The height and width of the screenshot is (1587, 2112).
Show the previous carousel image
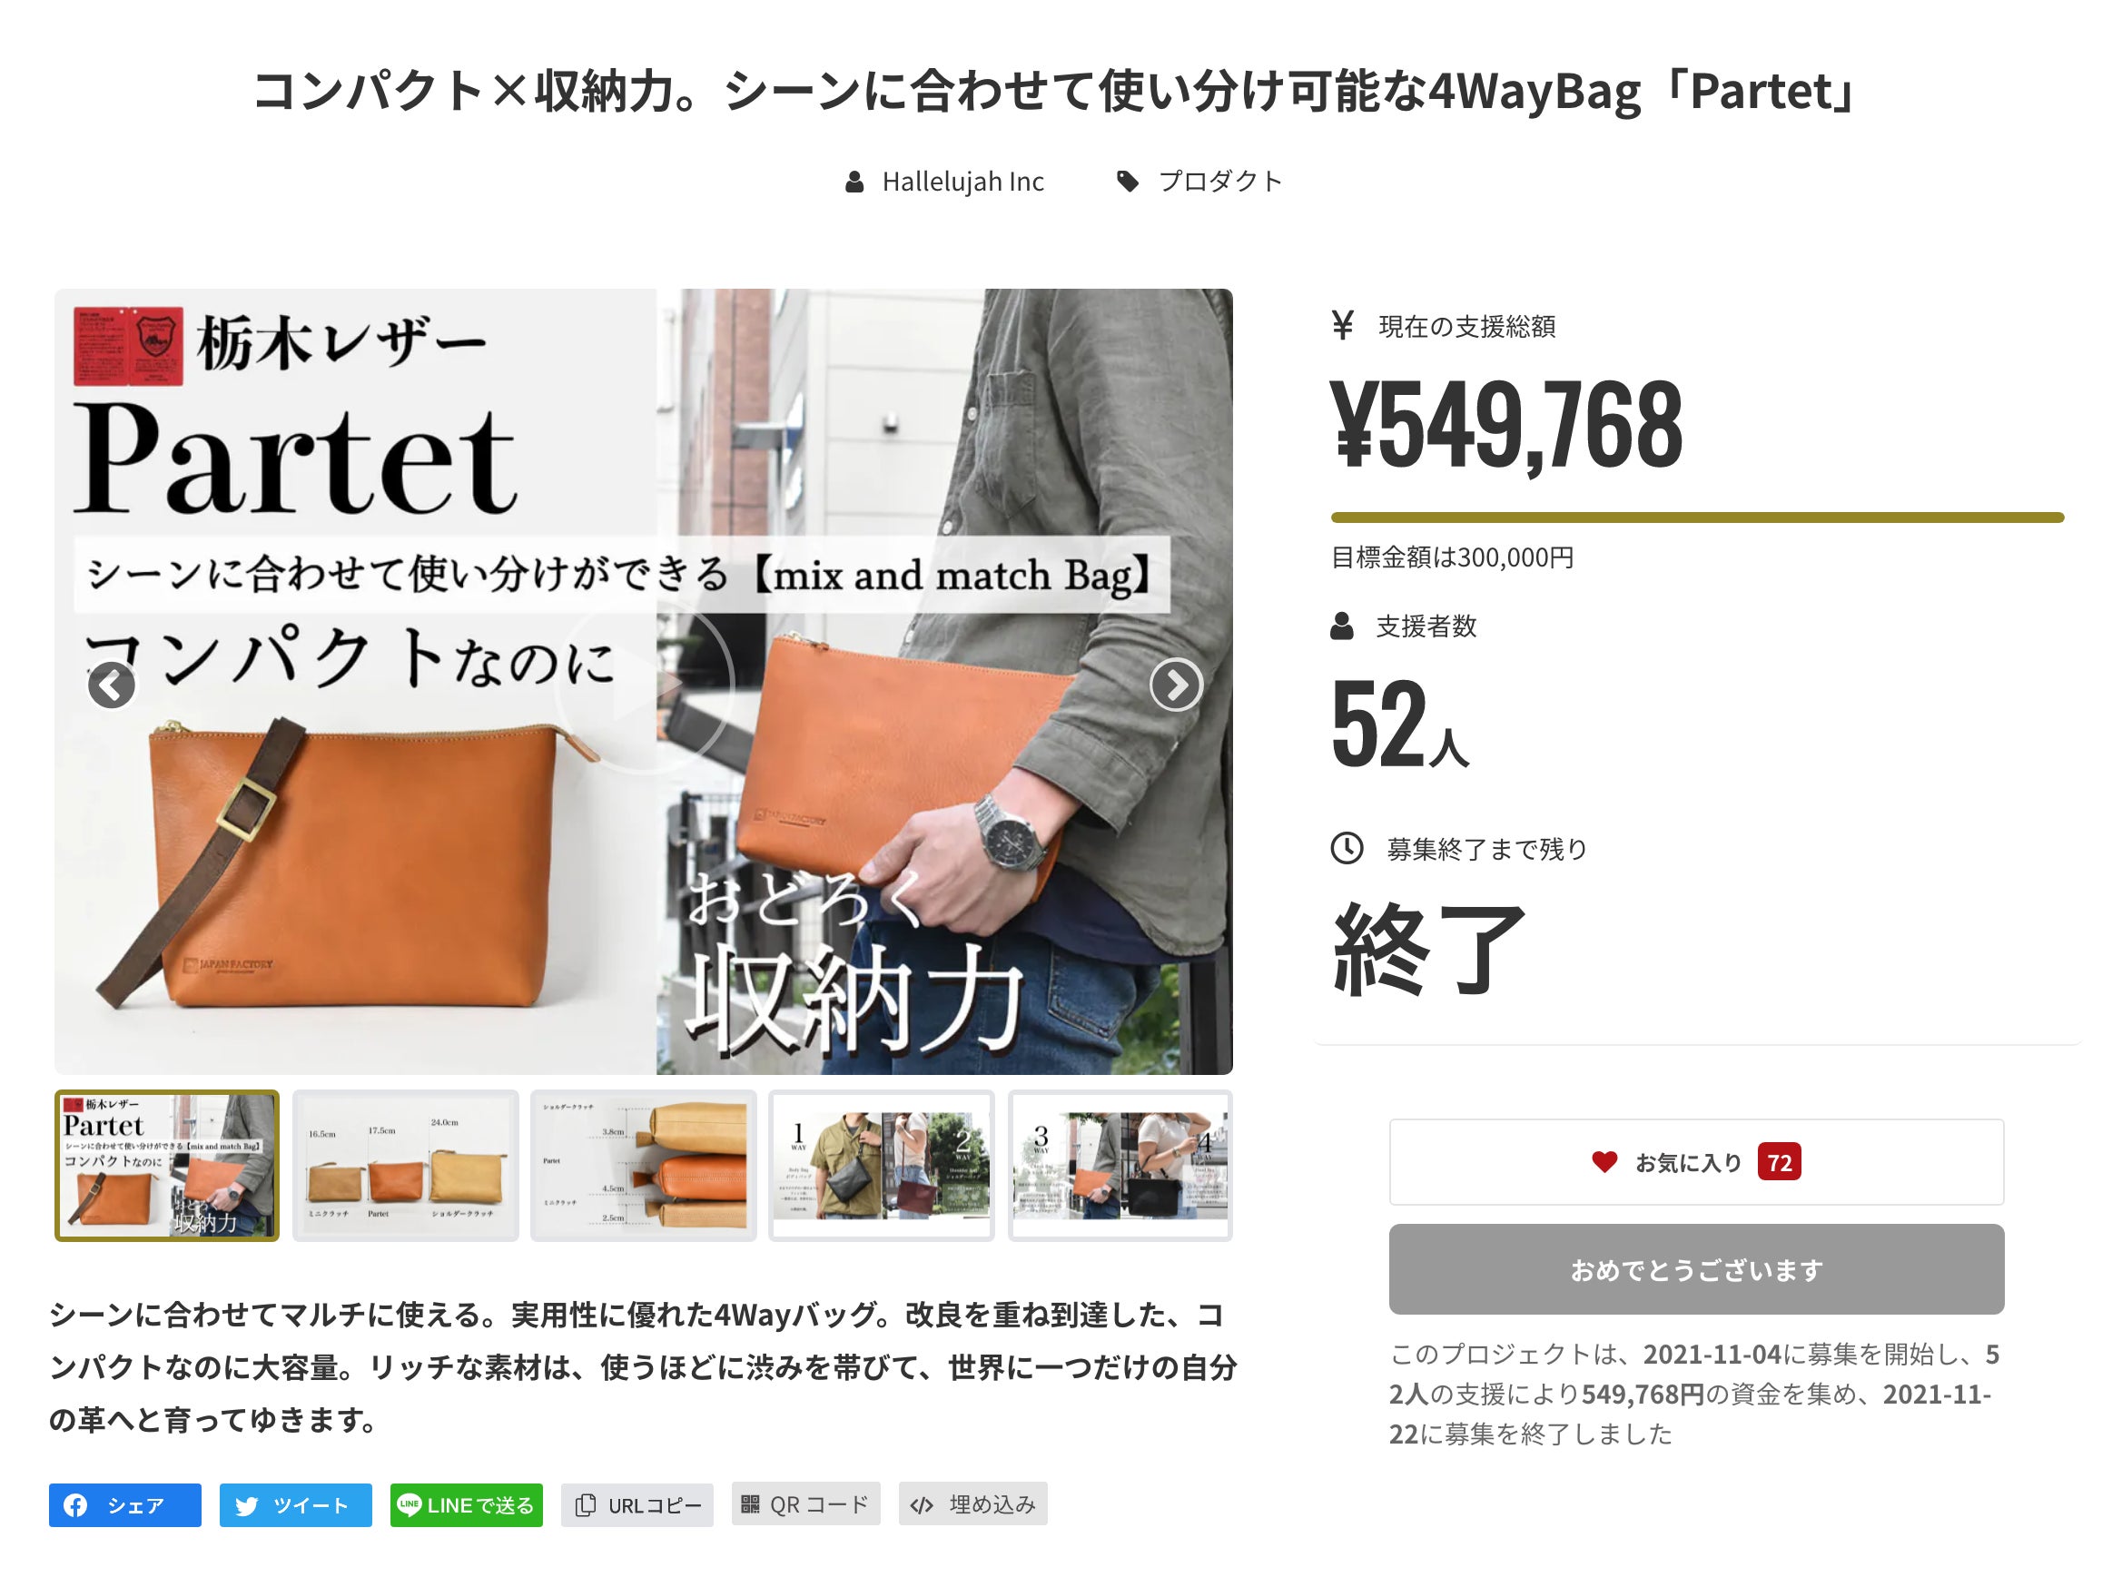pos(111,685)
